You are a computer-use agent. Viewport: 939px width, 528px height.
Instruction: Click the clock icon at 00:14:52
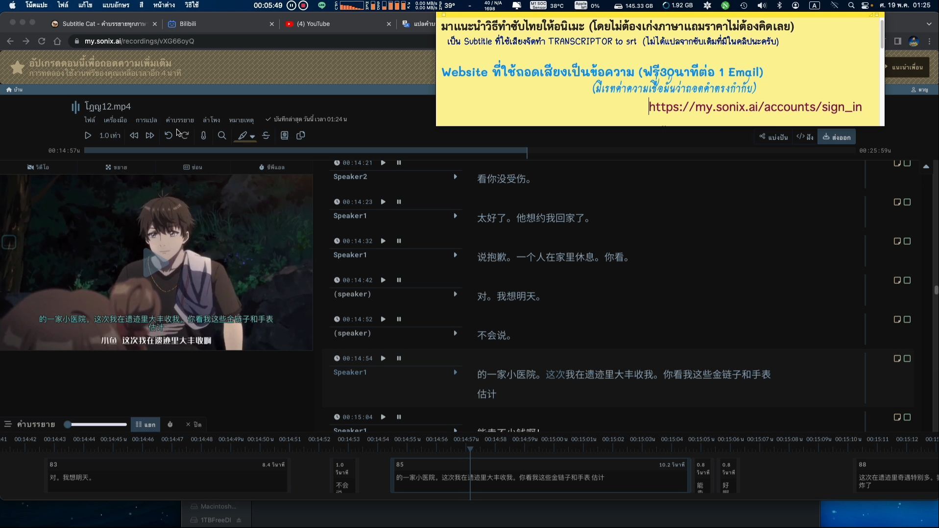click(337, 319)
